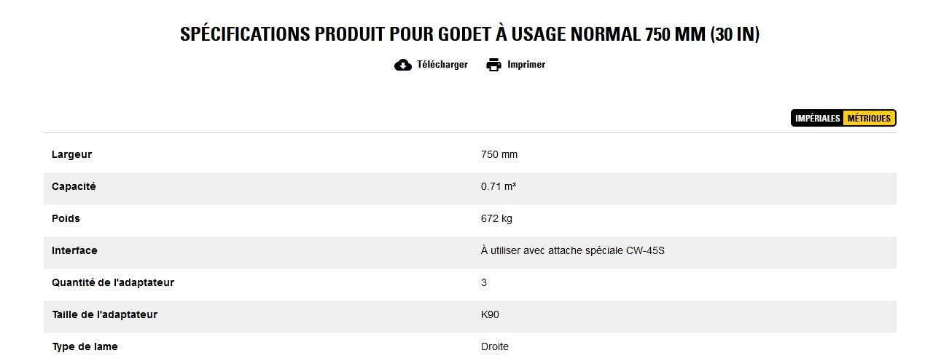Click the adapter quantity value 3
This screenshot has height=361, width=933.
[484, 282]
